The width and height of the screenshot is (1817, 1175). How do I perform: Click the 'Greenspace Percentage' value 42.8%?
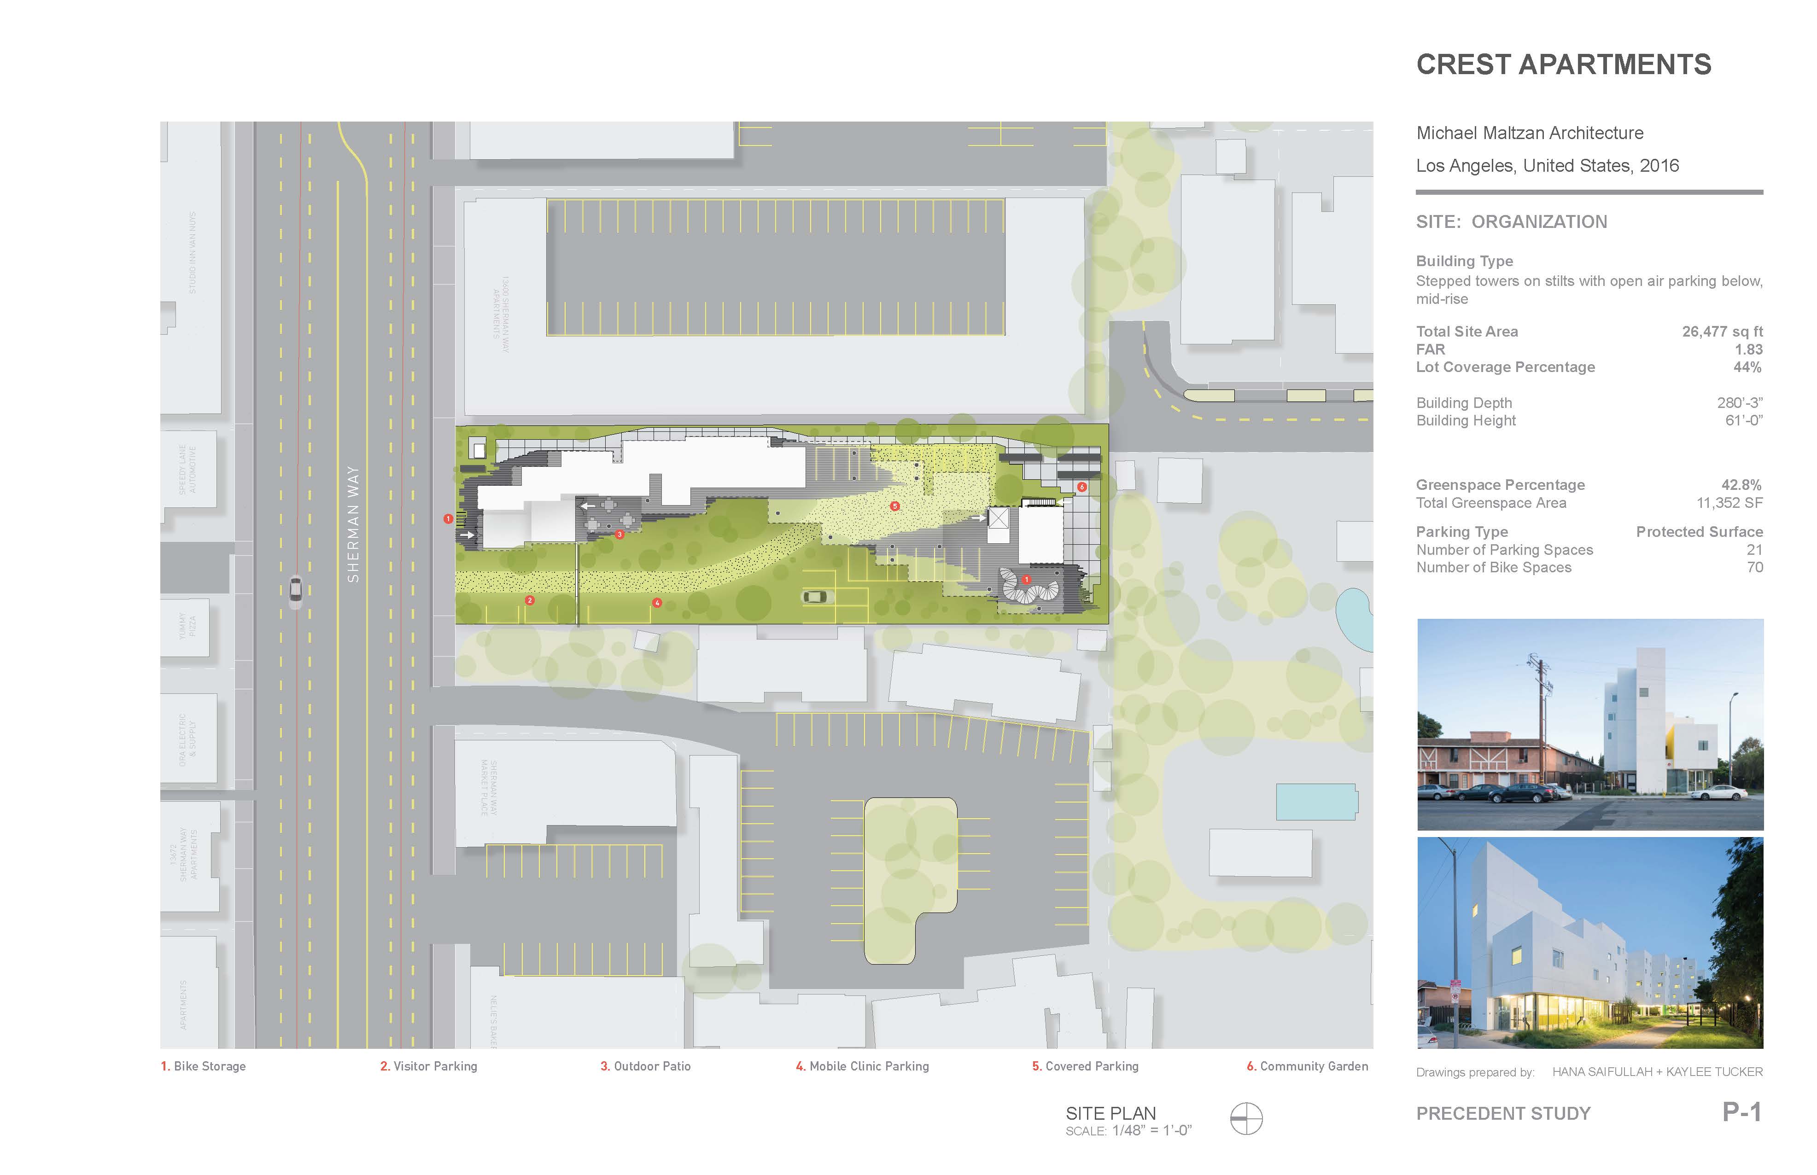pyautogui.click(x=1741, y=484)
